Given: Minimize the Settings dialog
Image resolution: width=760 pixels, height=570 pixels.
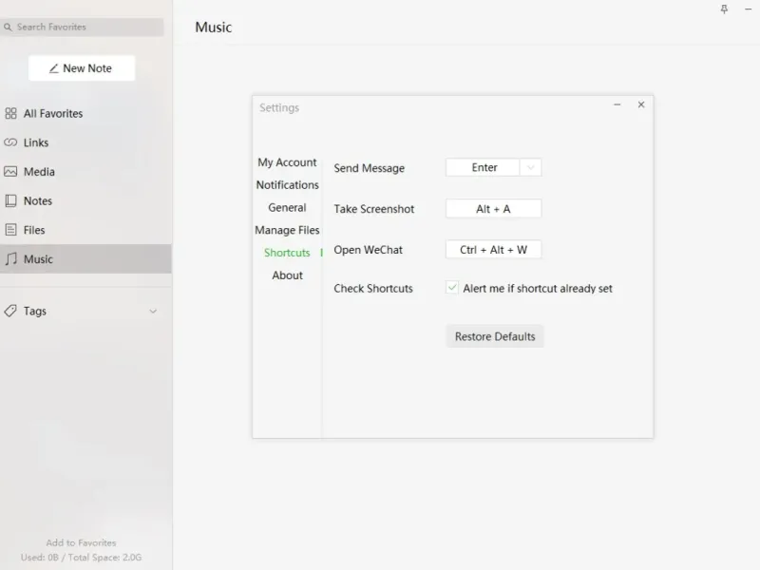Looking at the screenshot, I should (617, 104).
